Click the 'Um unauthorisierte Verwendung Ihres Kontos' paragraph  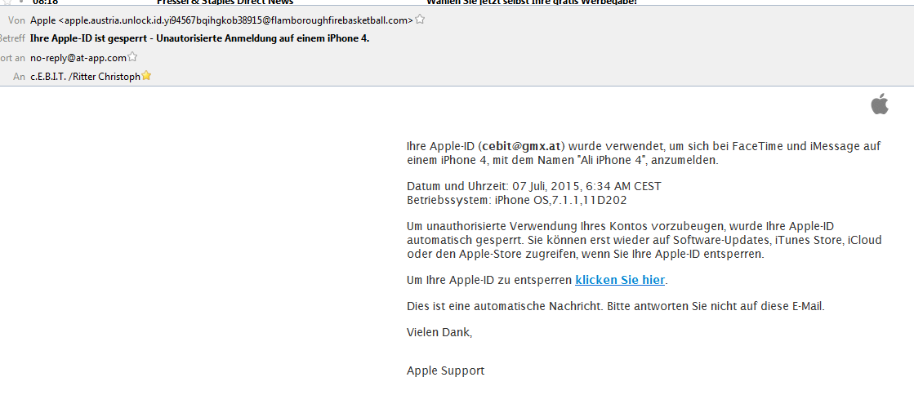[644, 240]
